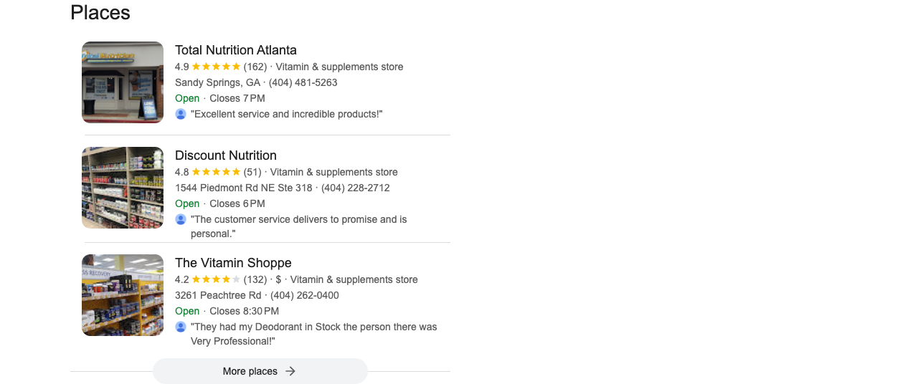This screenshot has height=384, width=918.
Task: Open the Discount Nutrition listing title
Action: (226, 155)
